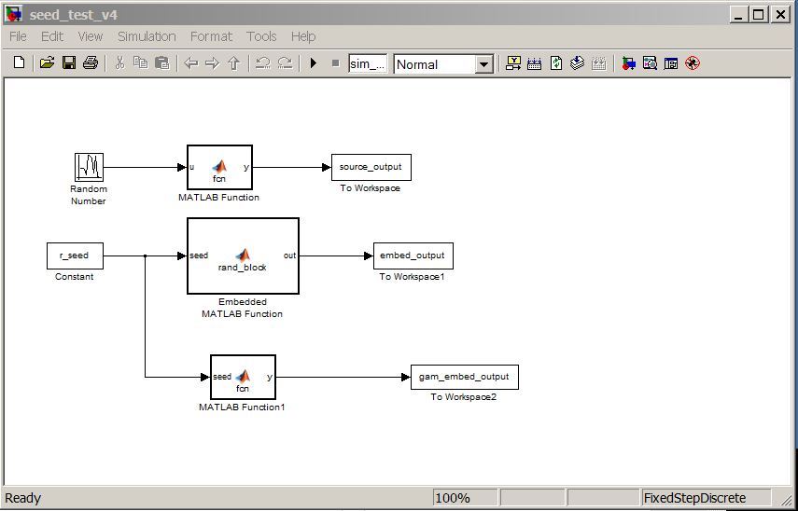Screen dimensions: 798x511
Task: Open the Simulation menu
Action: click(x=147, y=36)
